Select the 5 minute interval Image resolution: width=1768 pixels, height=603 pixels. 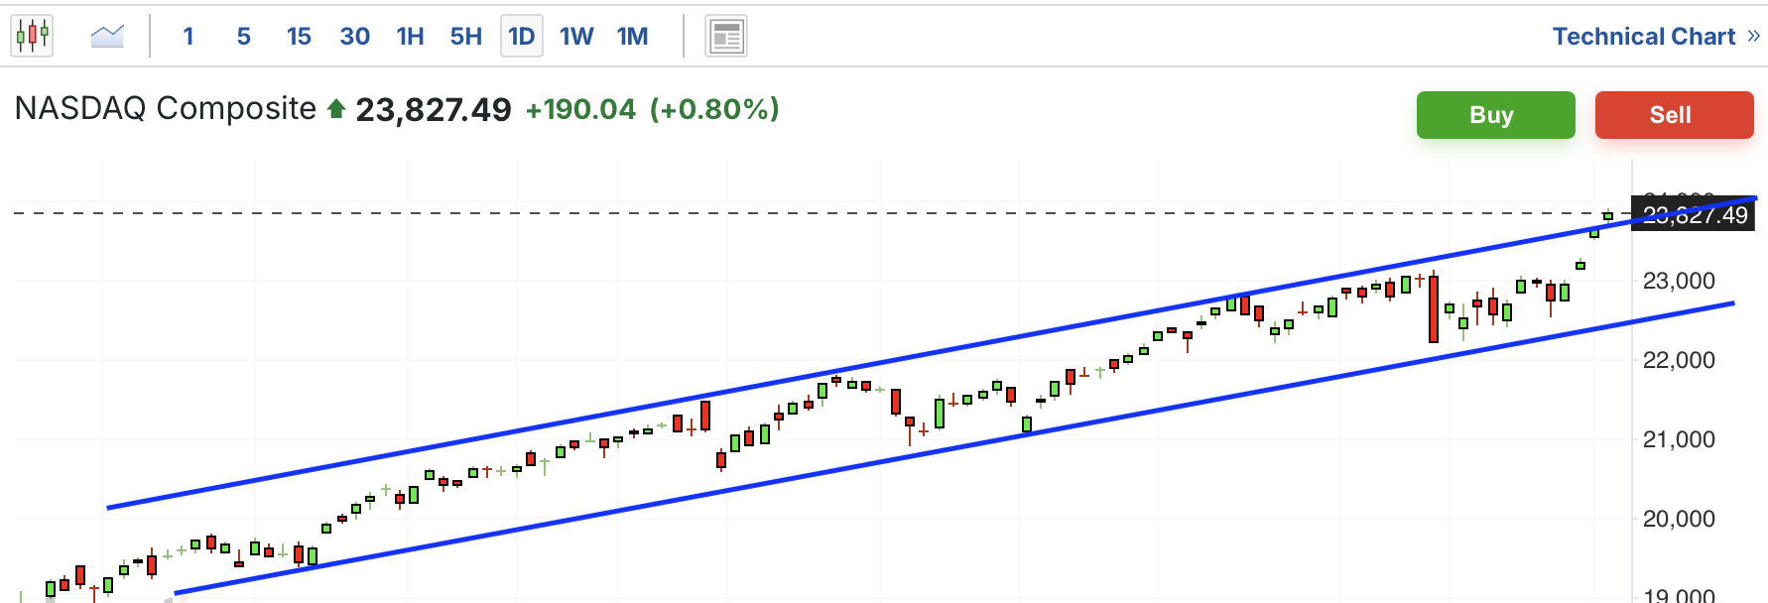(244, 37)
